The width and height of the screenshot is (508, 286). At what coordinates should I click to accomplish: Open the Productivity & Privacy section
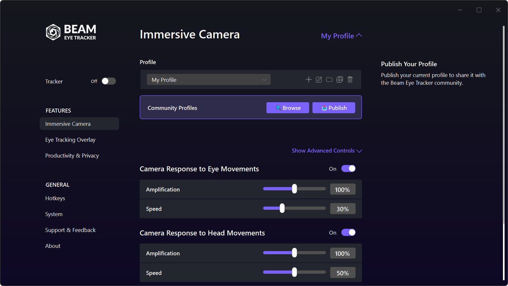(72, 155)
